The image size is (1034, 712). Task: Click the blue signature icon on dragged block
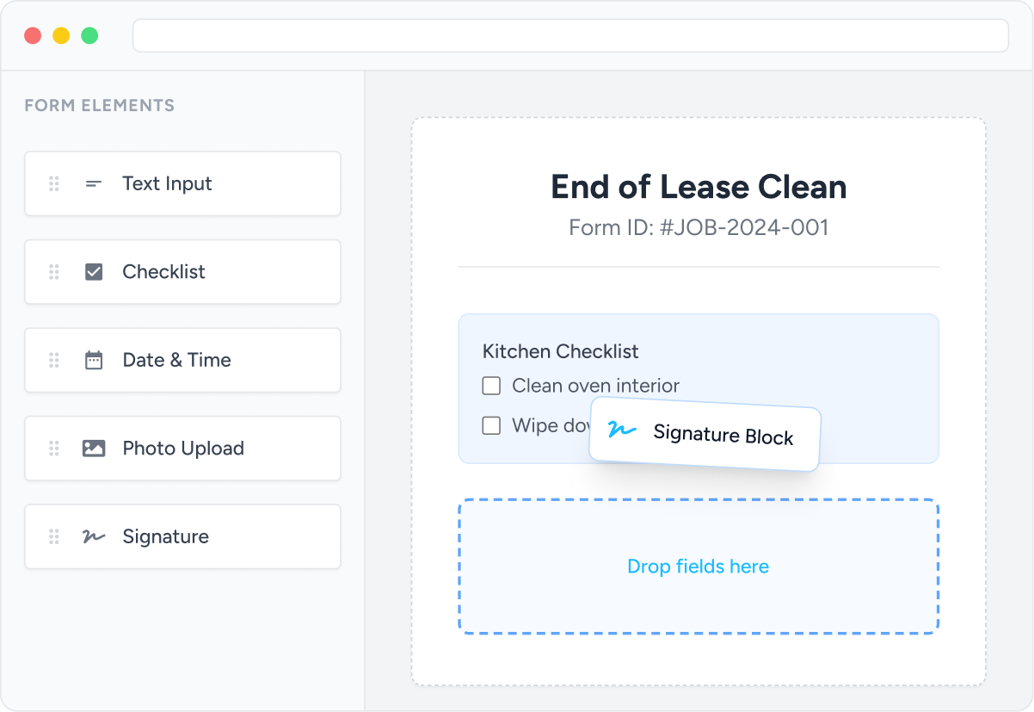(x=622, y=429)
